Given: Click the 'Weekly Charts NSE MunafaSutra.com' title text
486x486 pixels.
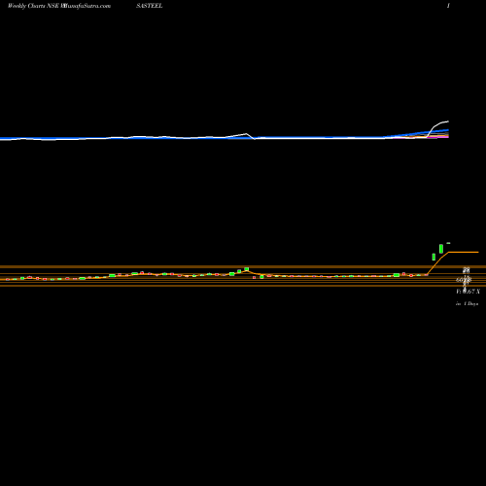Looking at the screenshot, I should tap(59, 6).
